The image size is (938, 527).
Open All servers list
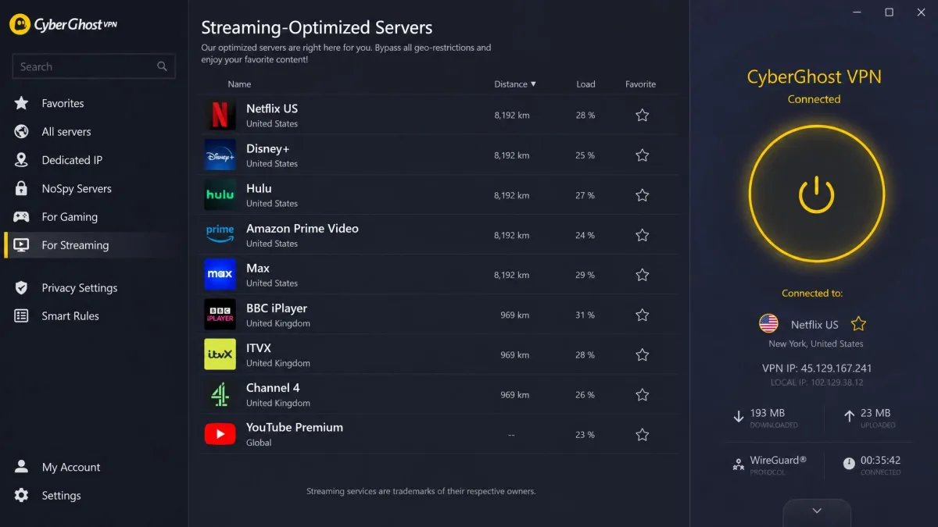coord(66,131)
